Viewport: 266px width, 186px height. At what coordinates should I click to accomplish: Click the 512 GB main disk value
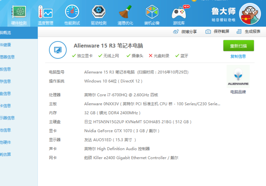[138, 122]
